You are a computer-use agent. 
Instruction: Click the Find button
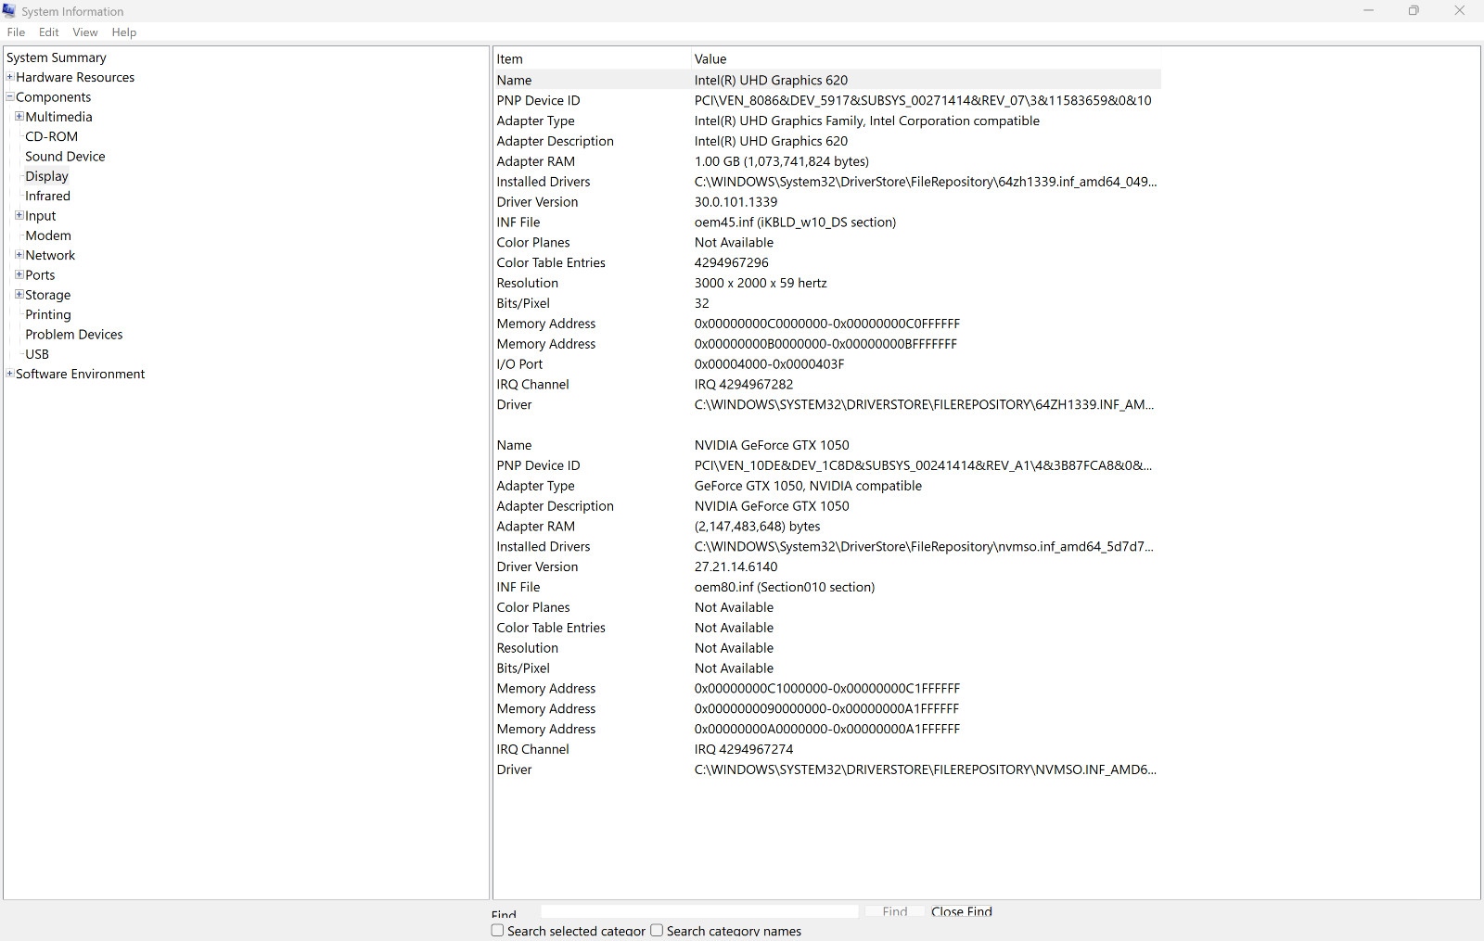895,911
